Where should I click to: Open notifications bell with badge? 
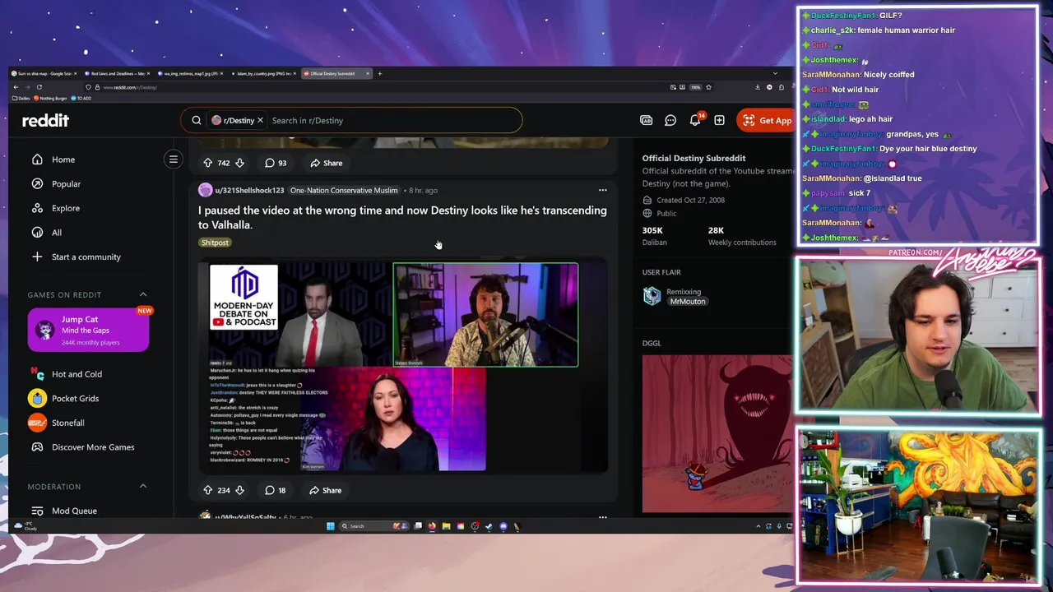tap(695, 120)
